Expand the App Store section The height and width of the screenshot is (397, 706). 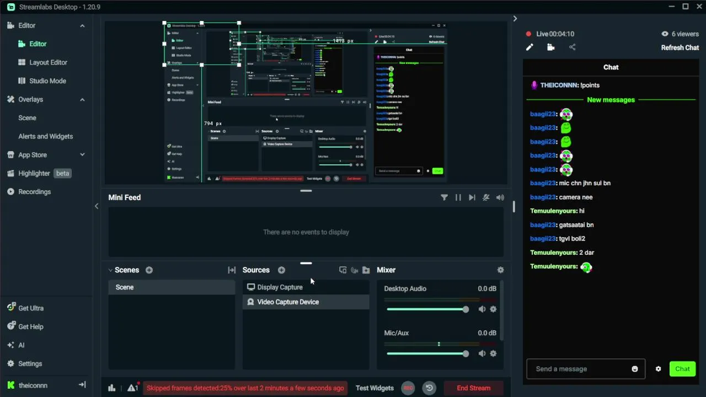(82, 155)
